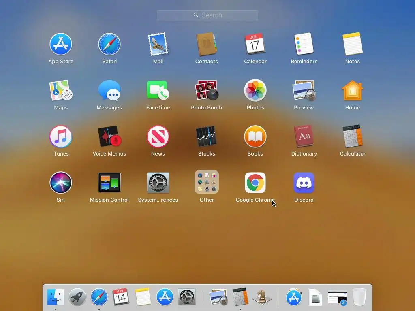Launch the Books app
415x311 pixels.
pos(255,136)
